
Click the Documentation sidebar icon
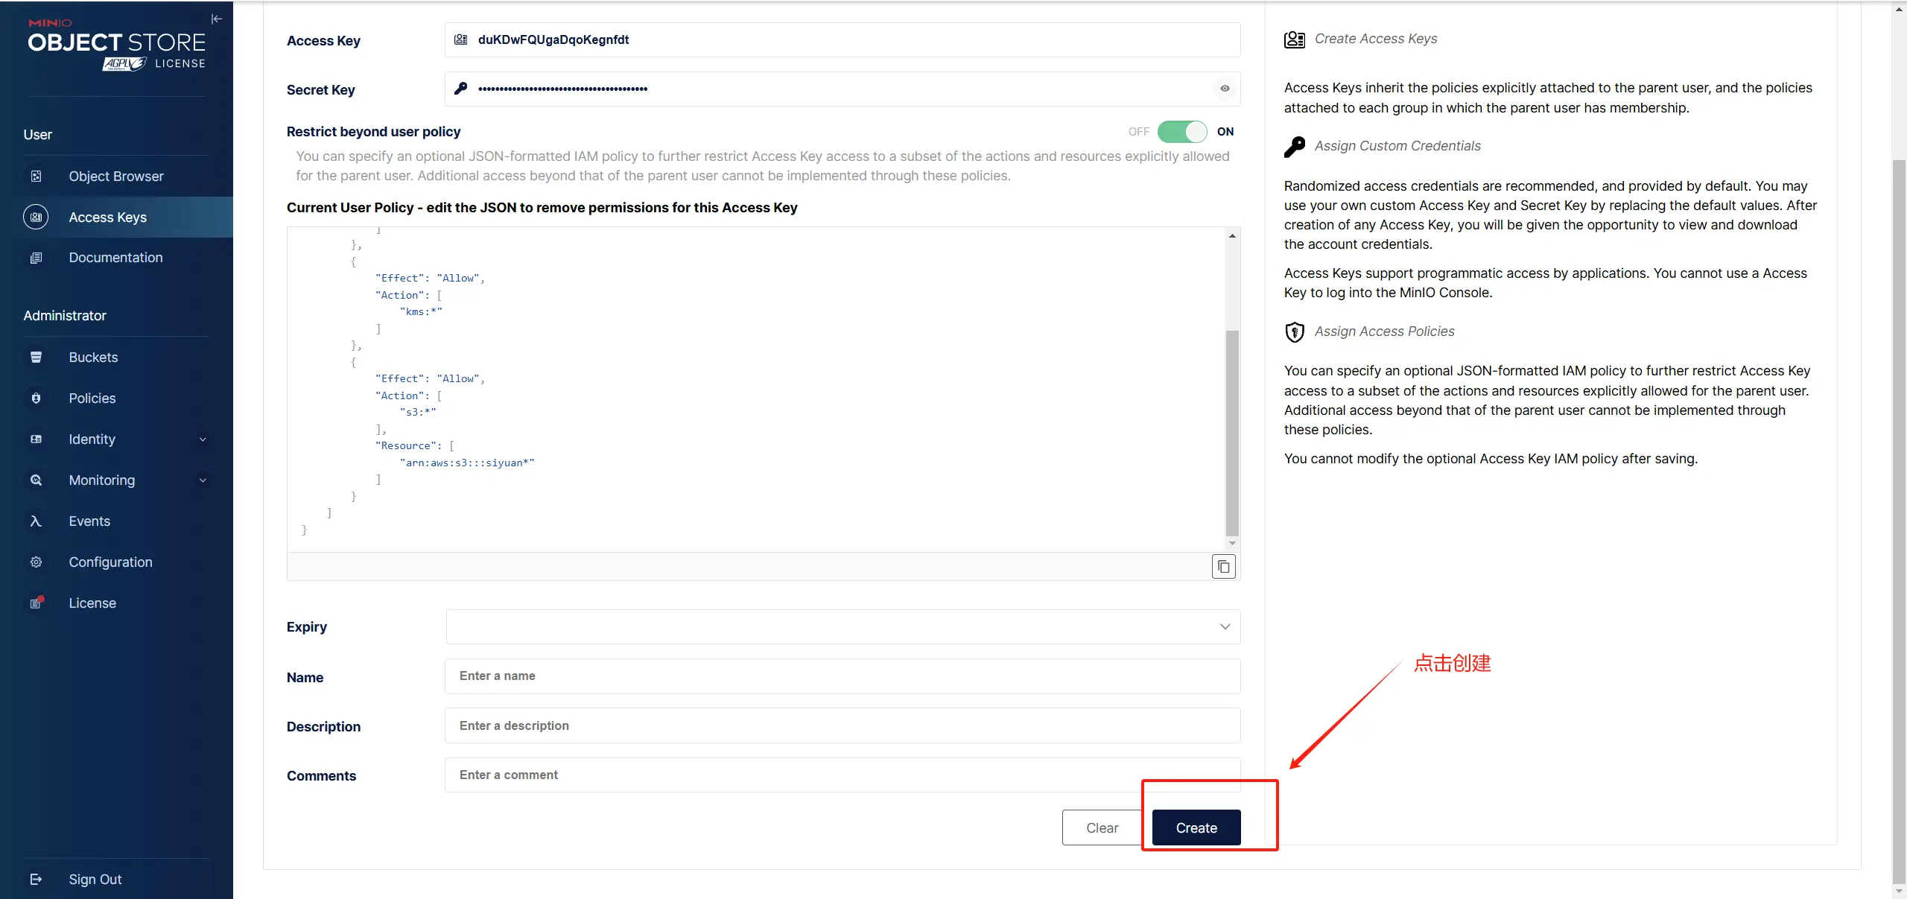36,258
